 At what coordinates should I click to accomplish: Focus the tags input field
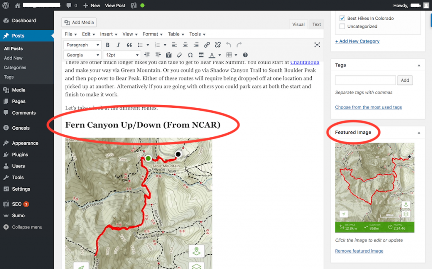tap(365, 80)
